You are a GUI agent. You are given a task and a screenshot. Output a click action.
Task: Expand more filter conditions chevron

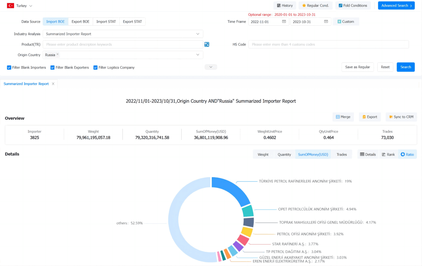pos(211,67)
